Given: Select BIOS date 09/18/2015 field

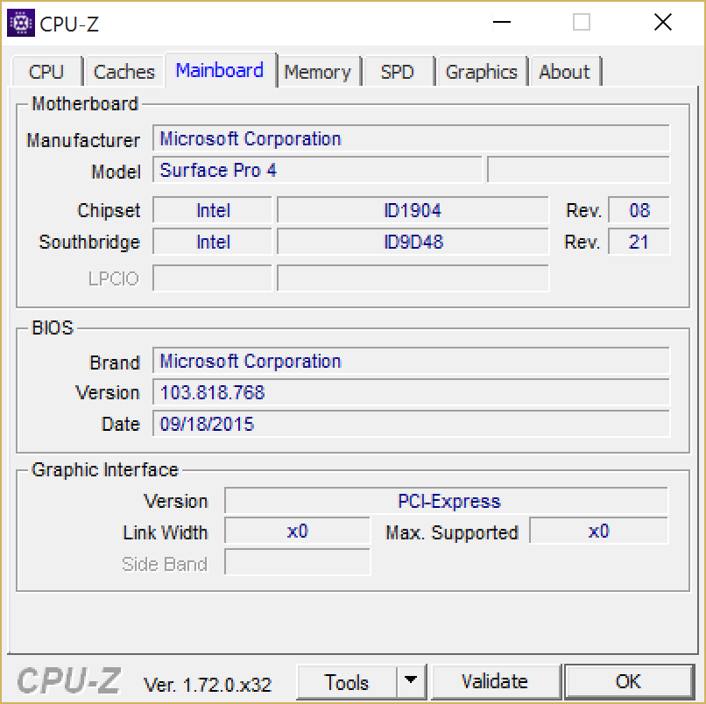Looking at the screenshot, I should pos(411,424).
